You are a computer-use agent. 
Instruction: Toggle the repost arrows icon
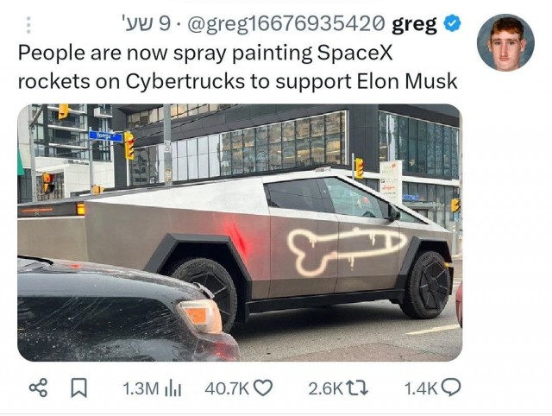pos(357,388)
